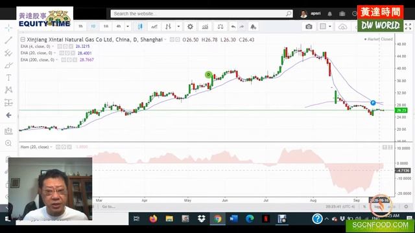Screen dimensions: 415x233
Task: Toggle visibility of EMA 200 indicator
Action: [x=64, y=60]
